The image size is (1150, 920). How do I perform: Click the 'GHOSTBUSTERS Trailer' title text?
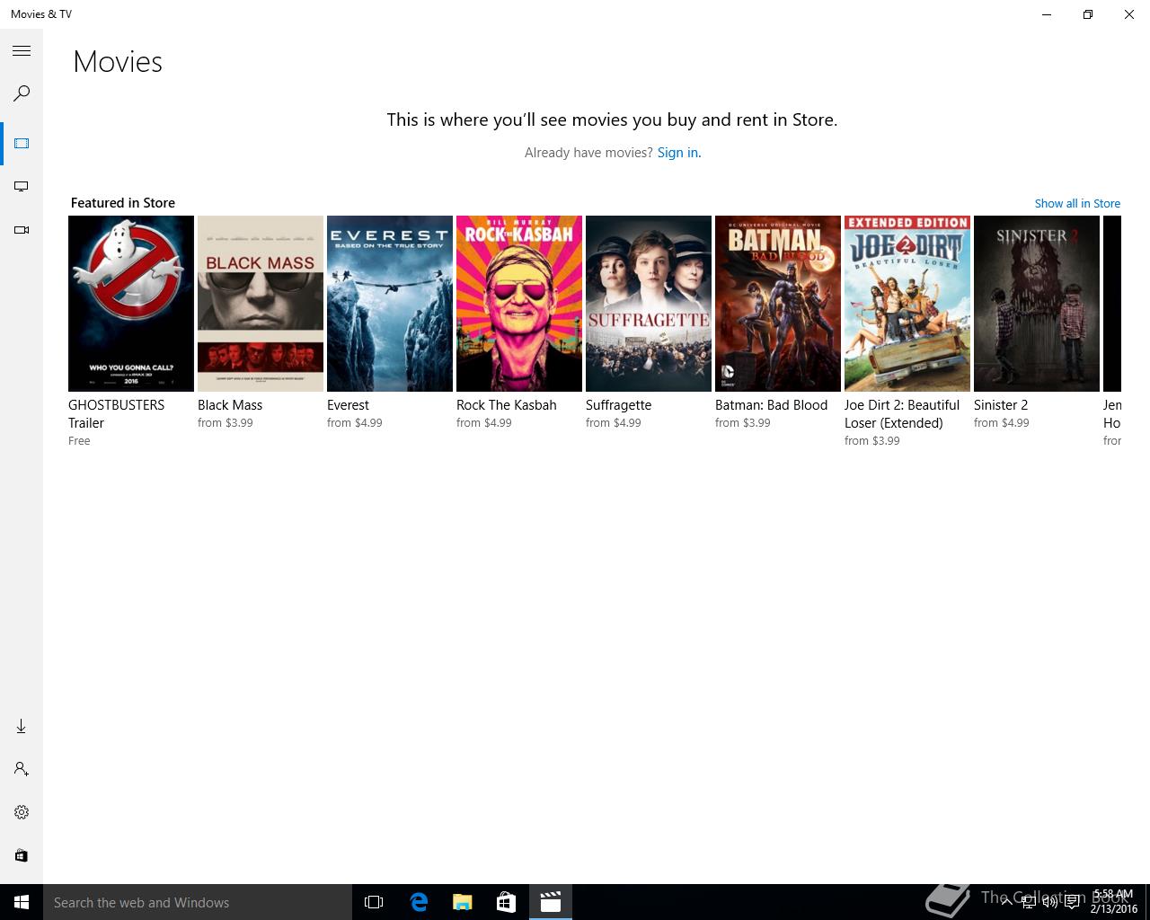pyautogui.click(x=117, y=414)
